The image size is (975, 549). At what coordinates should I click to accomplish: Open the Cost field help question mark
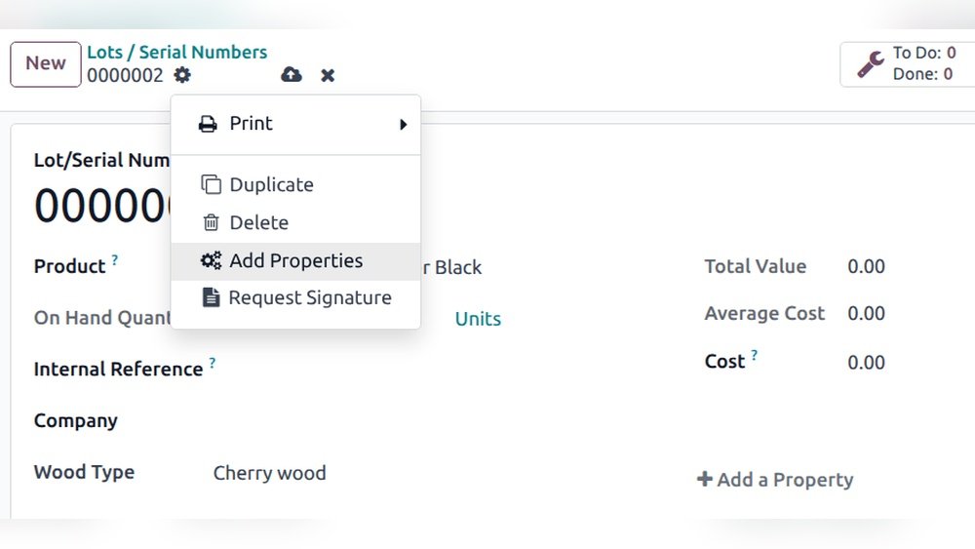754,356
